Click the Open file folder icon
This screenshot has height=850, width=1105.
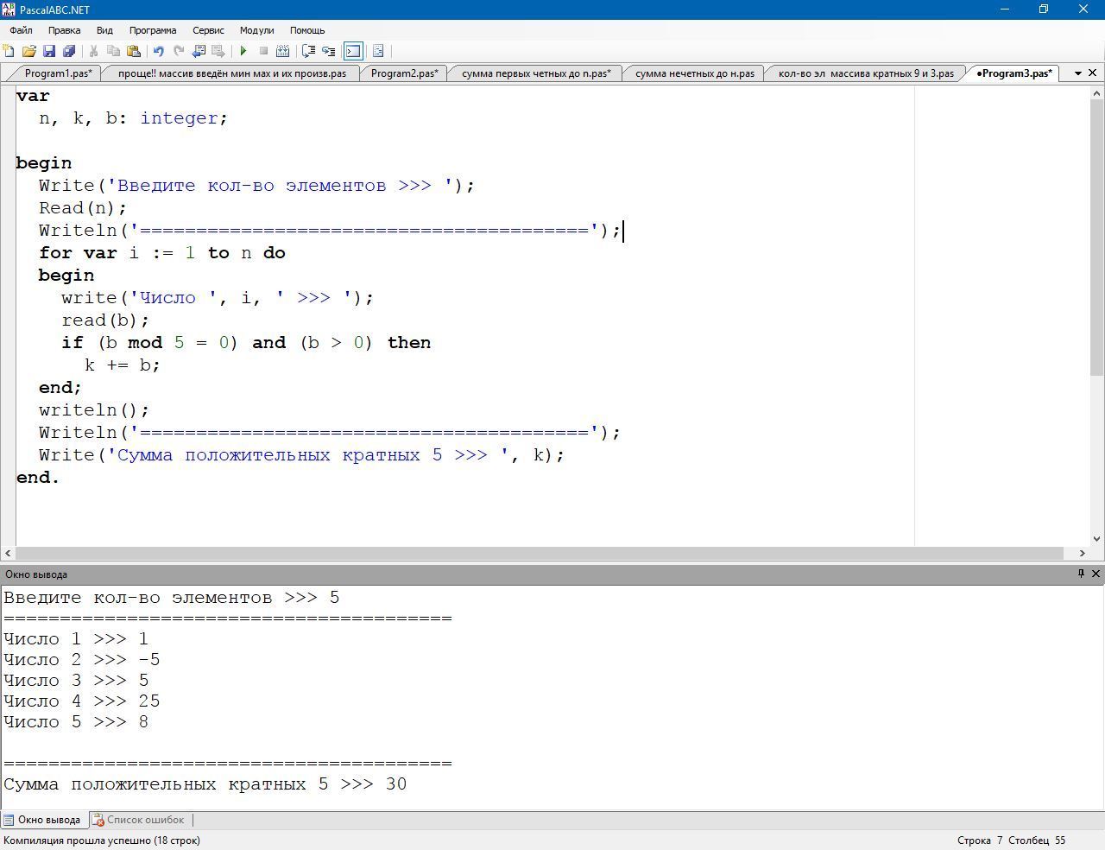(x=28, y=51)
